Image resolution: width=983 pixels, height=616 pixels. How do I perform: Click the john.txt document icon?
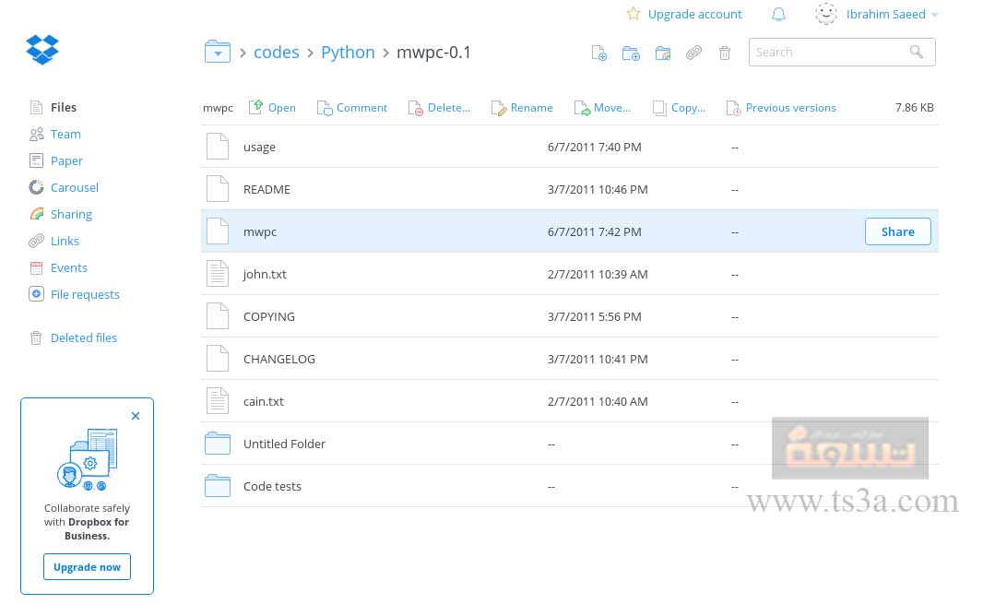pyautogui.click(x=218, y=274)
